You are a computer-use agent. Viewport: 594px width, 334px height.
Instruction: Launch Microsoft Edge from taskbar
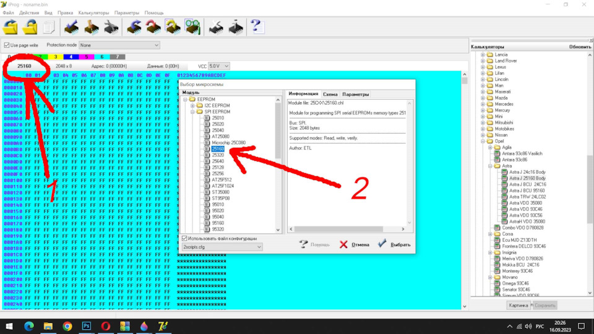29,326
